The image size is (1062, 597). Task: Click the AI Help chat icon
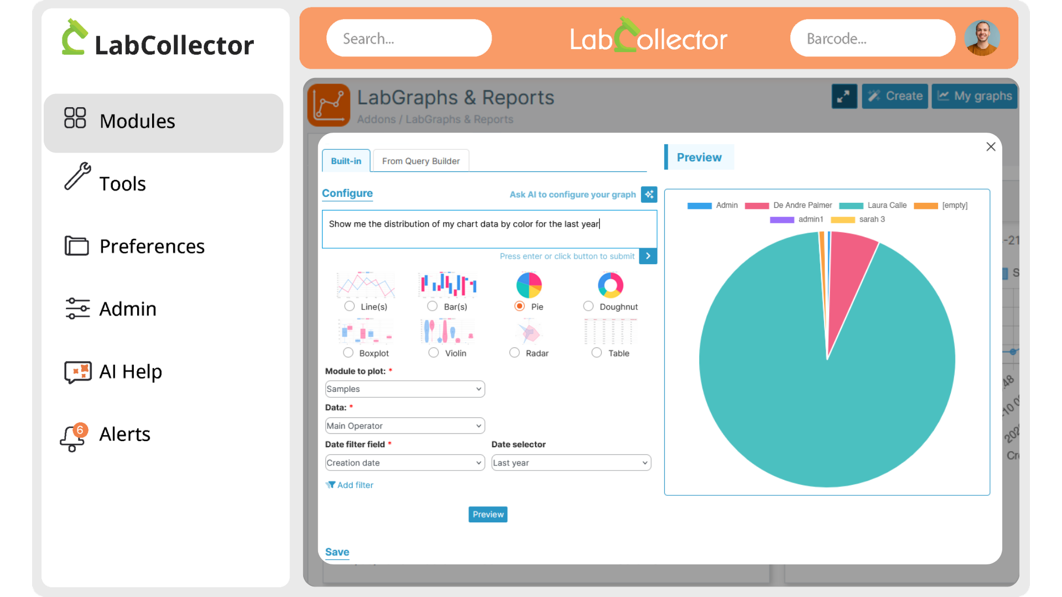click(78, 372)
